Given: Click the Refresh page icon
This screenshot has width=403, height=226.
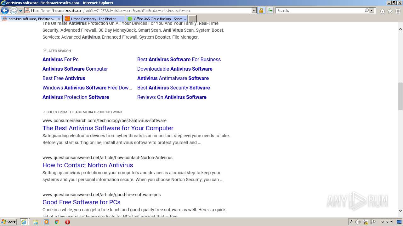Looking at the screenshot, I should (x=270, y=11).
